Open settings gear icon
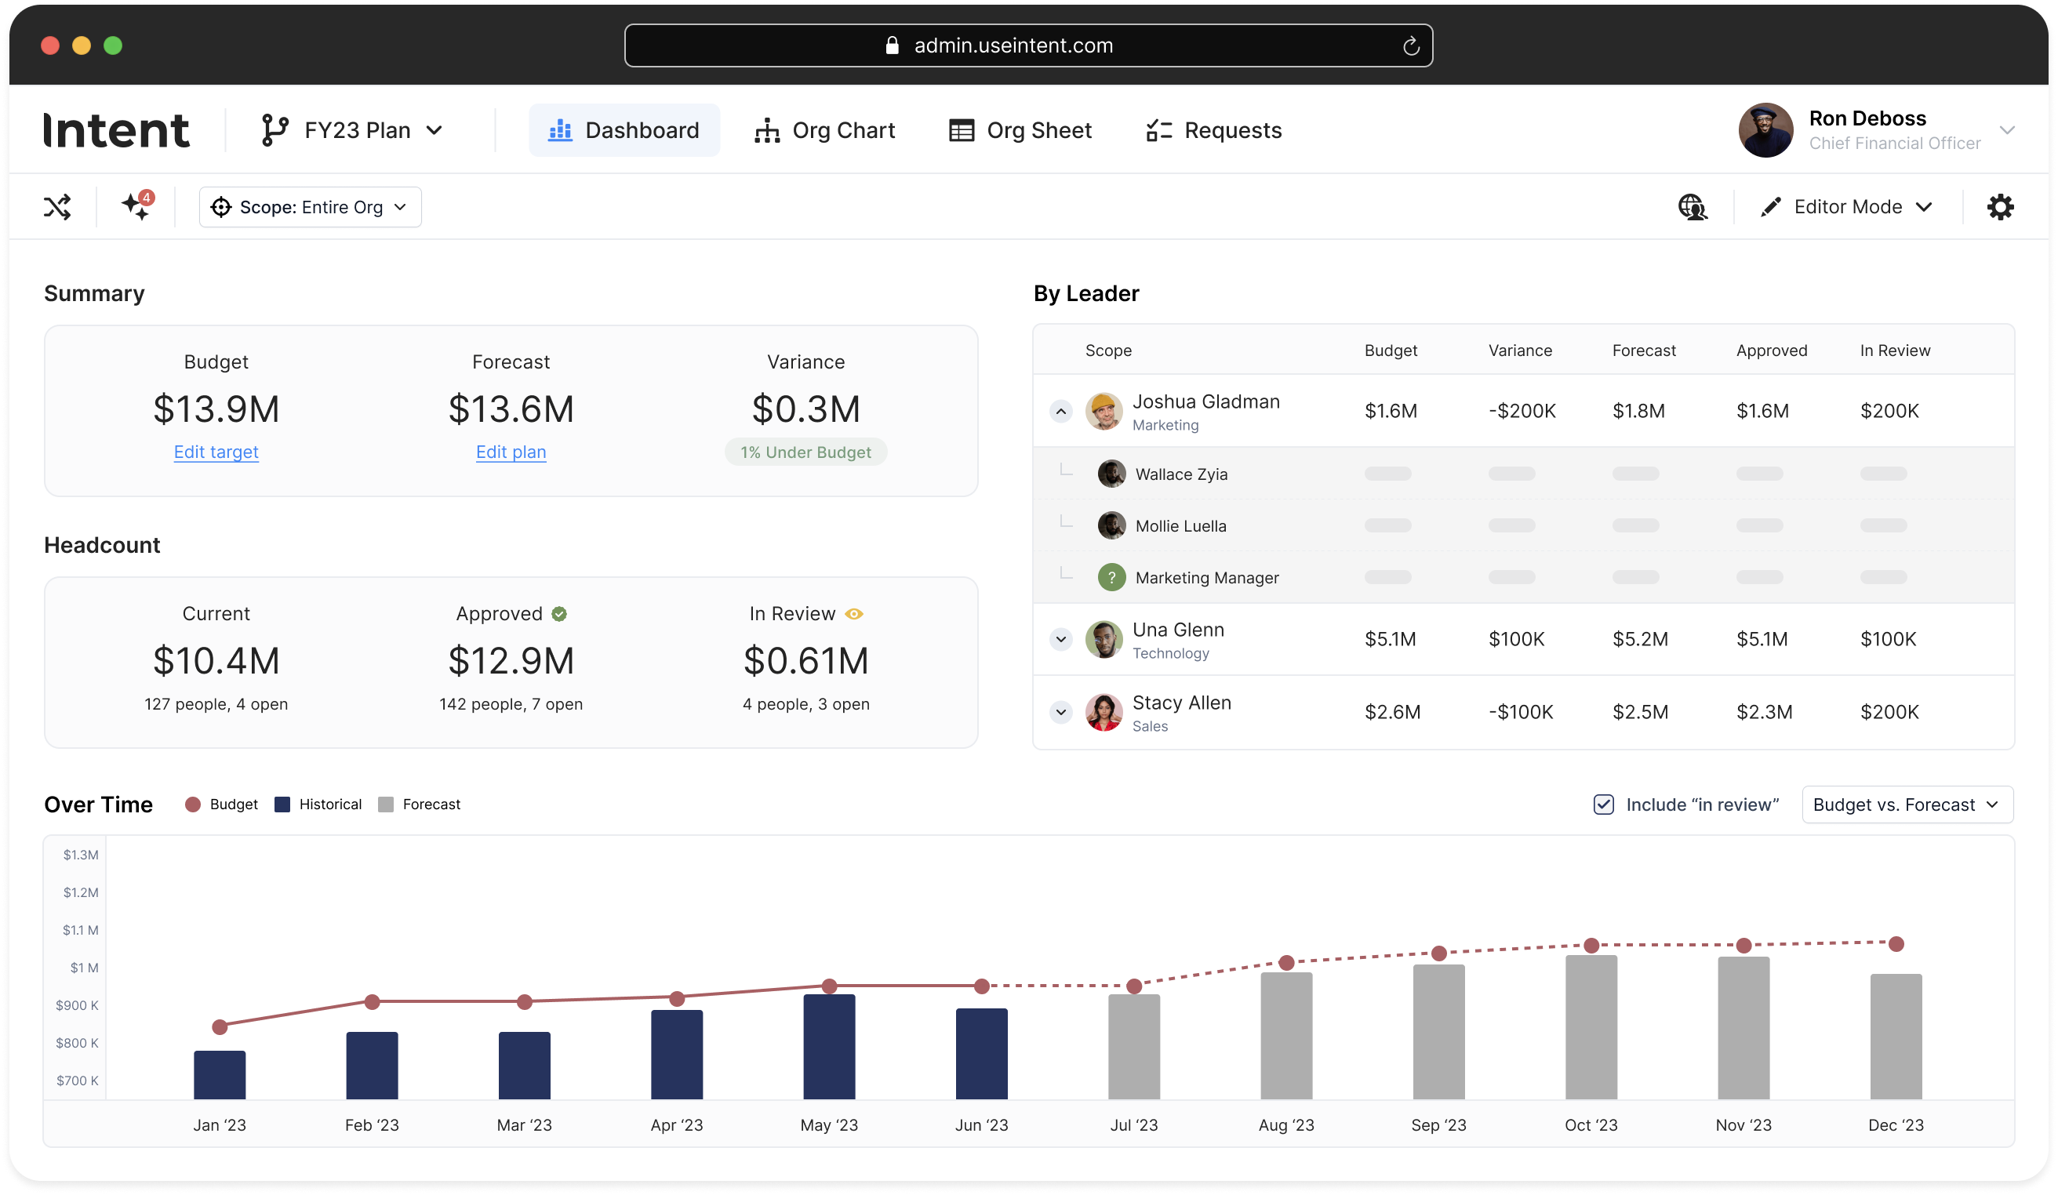Image resolution: width=2058 pixels, height=1195 pixels. point(2000,207)
